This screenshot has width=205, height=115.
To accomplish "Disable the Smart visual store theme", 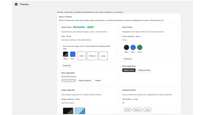I will tap(98, 80).
